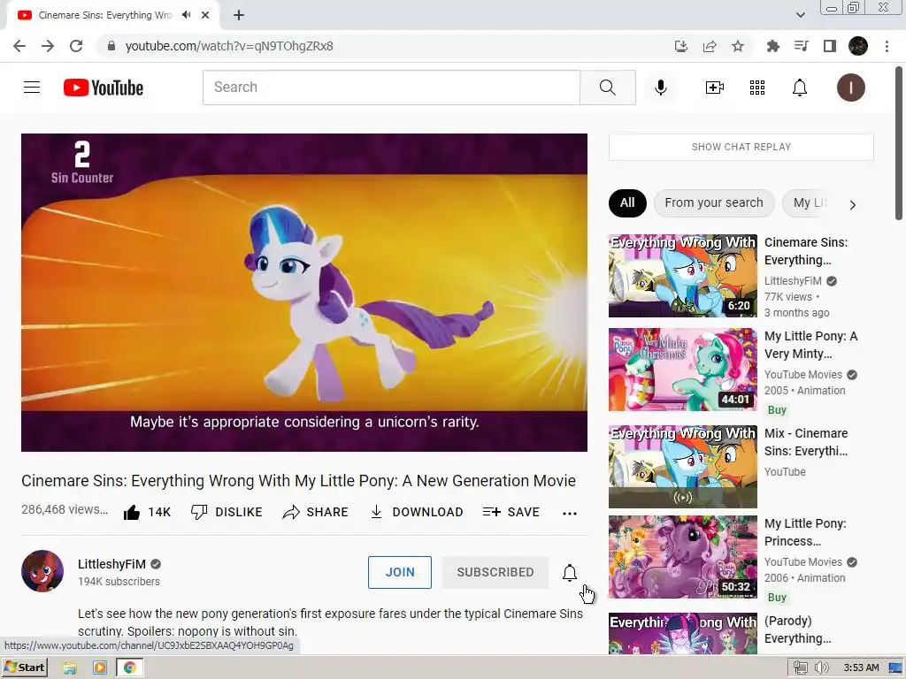Click the search magnifier button

[x=607, y=88]
